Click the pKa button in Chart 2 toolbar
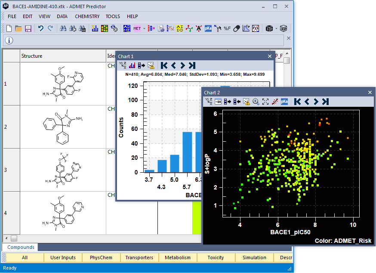The image size is (376, 273). [284, 102]
